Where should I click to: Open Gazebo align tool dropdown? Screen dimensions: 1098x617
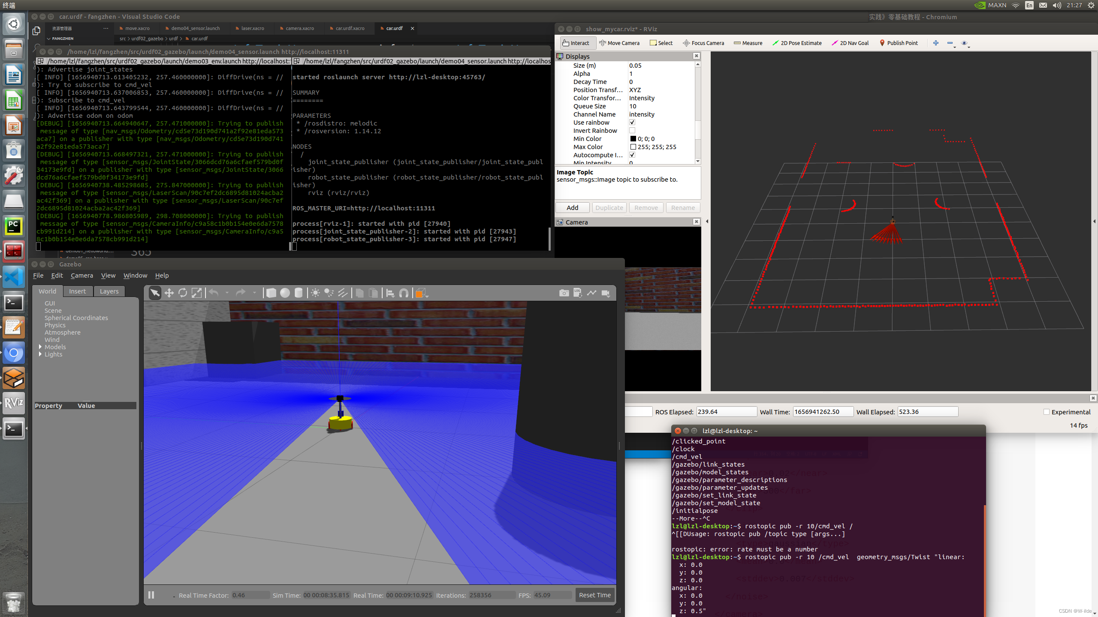390,293
